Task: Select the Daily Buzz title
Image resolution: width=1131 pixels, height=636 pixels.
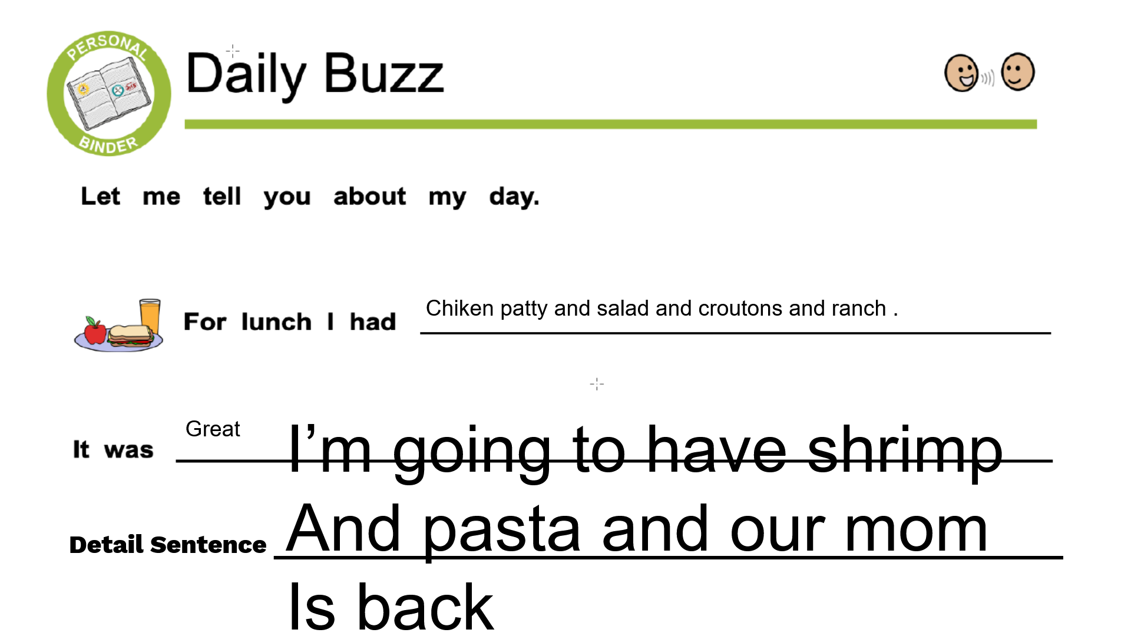Action: [315, 75]
